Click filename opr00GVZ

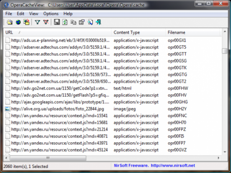click(177, 150)
